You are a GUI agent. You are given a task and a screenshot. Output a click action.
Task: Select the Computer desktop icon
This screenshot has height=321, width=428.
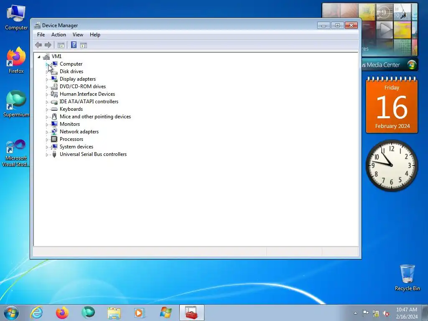point(16,17)
